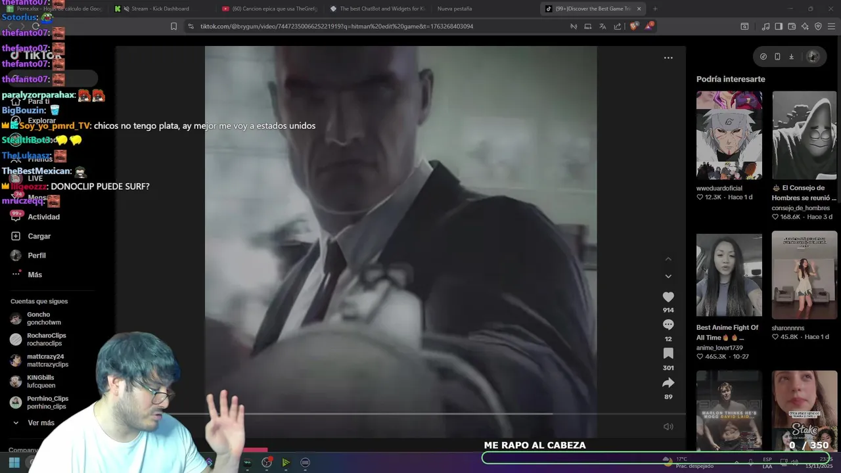Image resolution: width=841 pixels, height=473 pixels.
Task: Save video with the bookmark icon
Action: point(668,354)
